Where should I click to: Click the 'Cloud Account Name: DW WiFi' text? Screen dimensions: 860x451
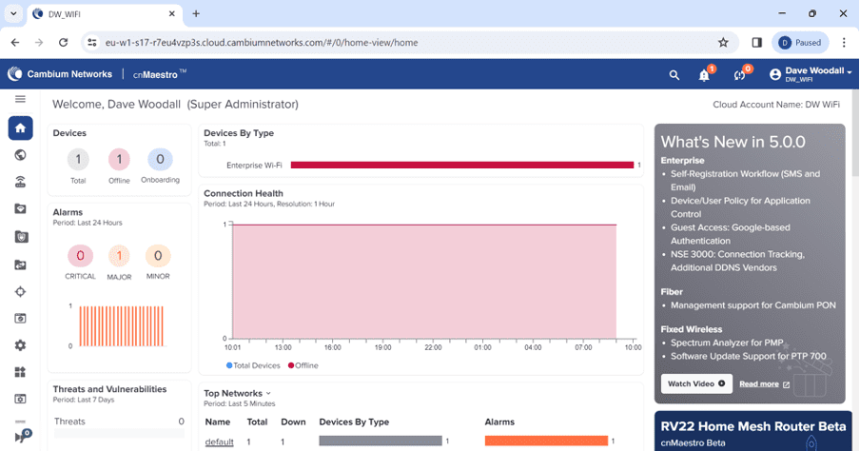point(776,105)
